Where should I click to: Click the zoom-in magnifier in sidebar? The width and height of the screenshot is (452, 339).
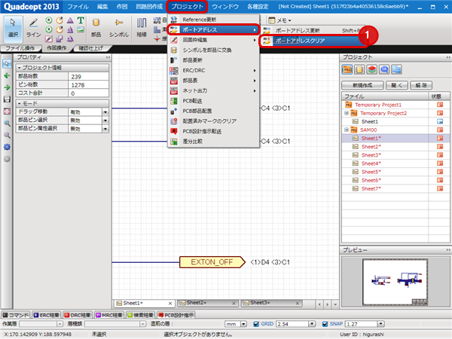point(7,123)
